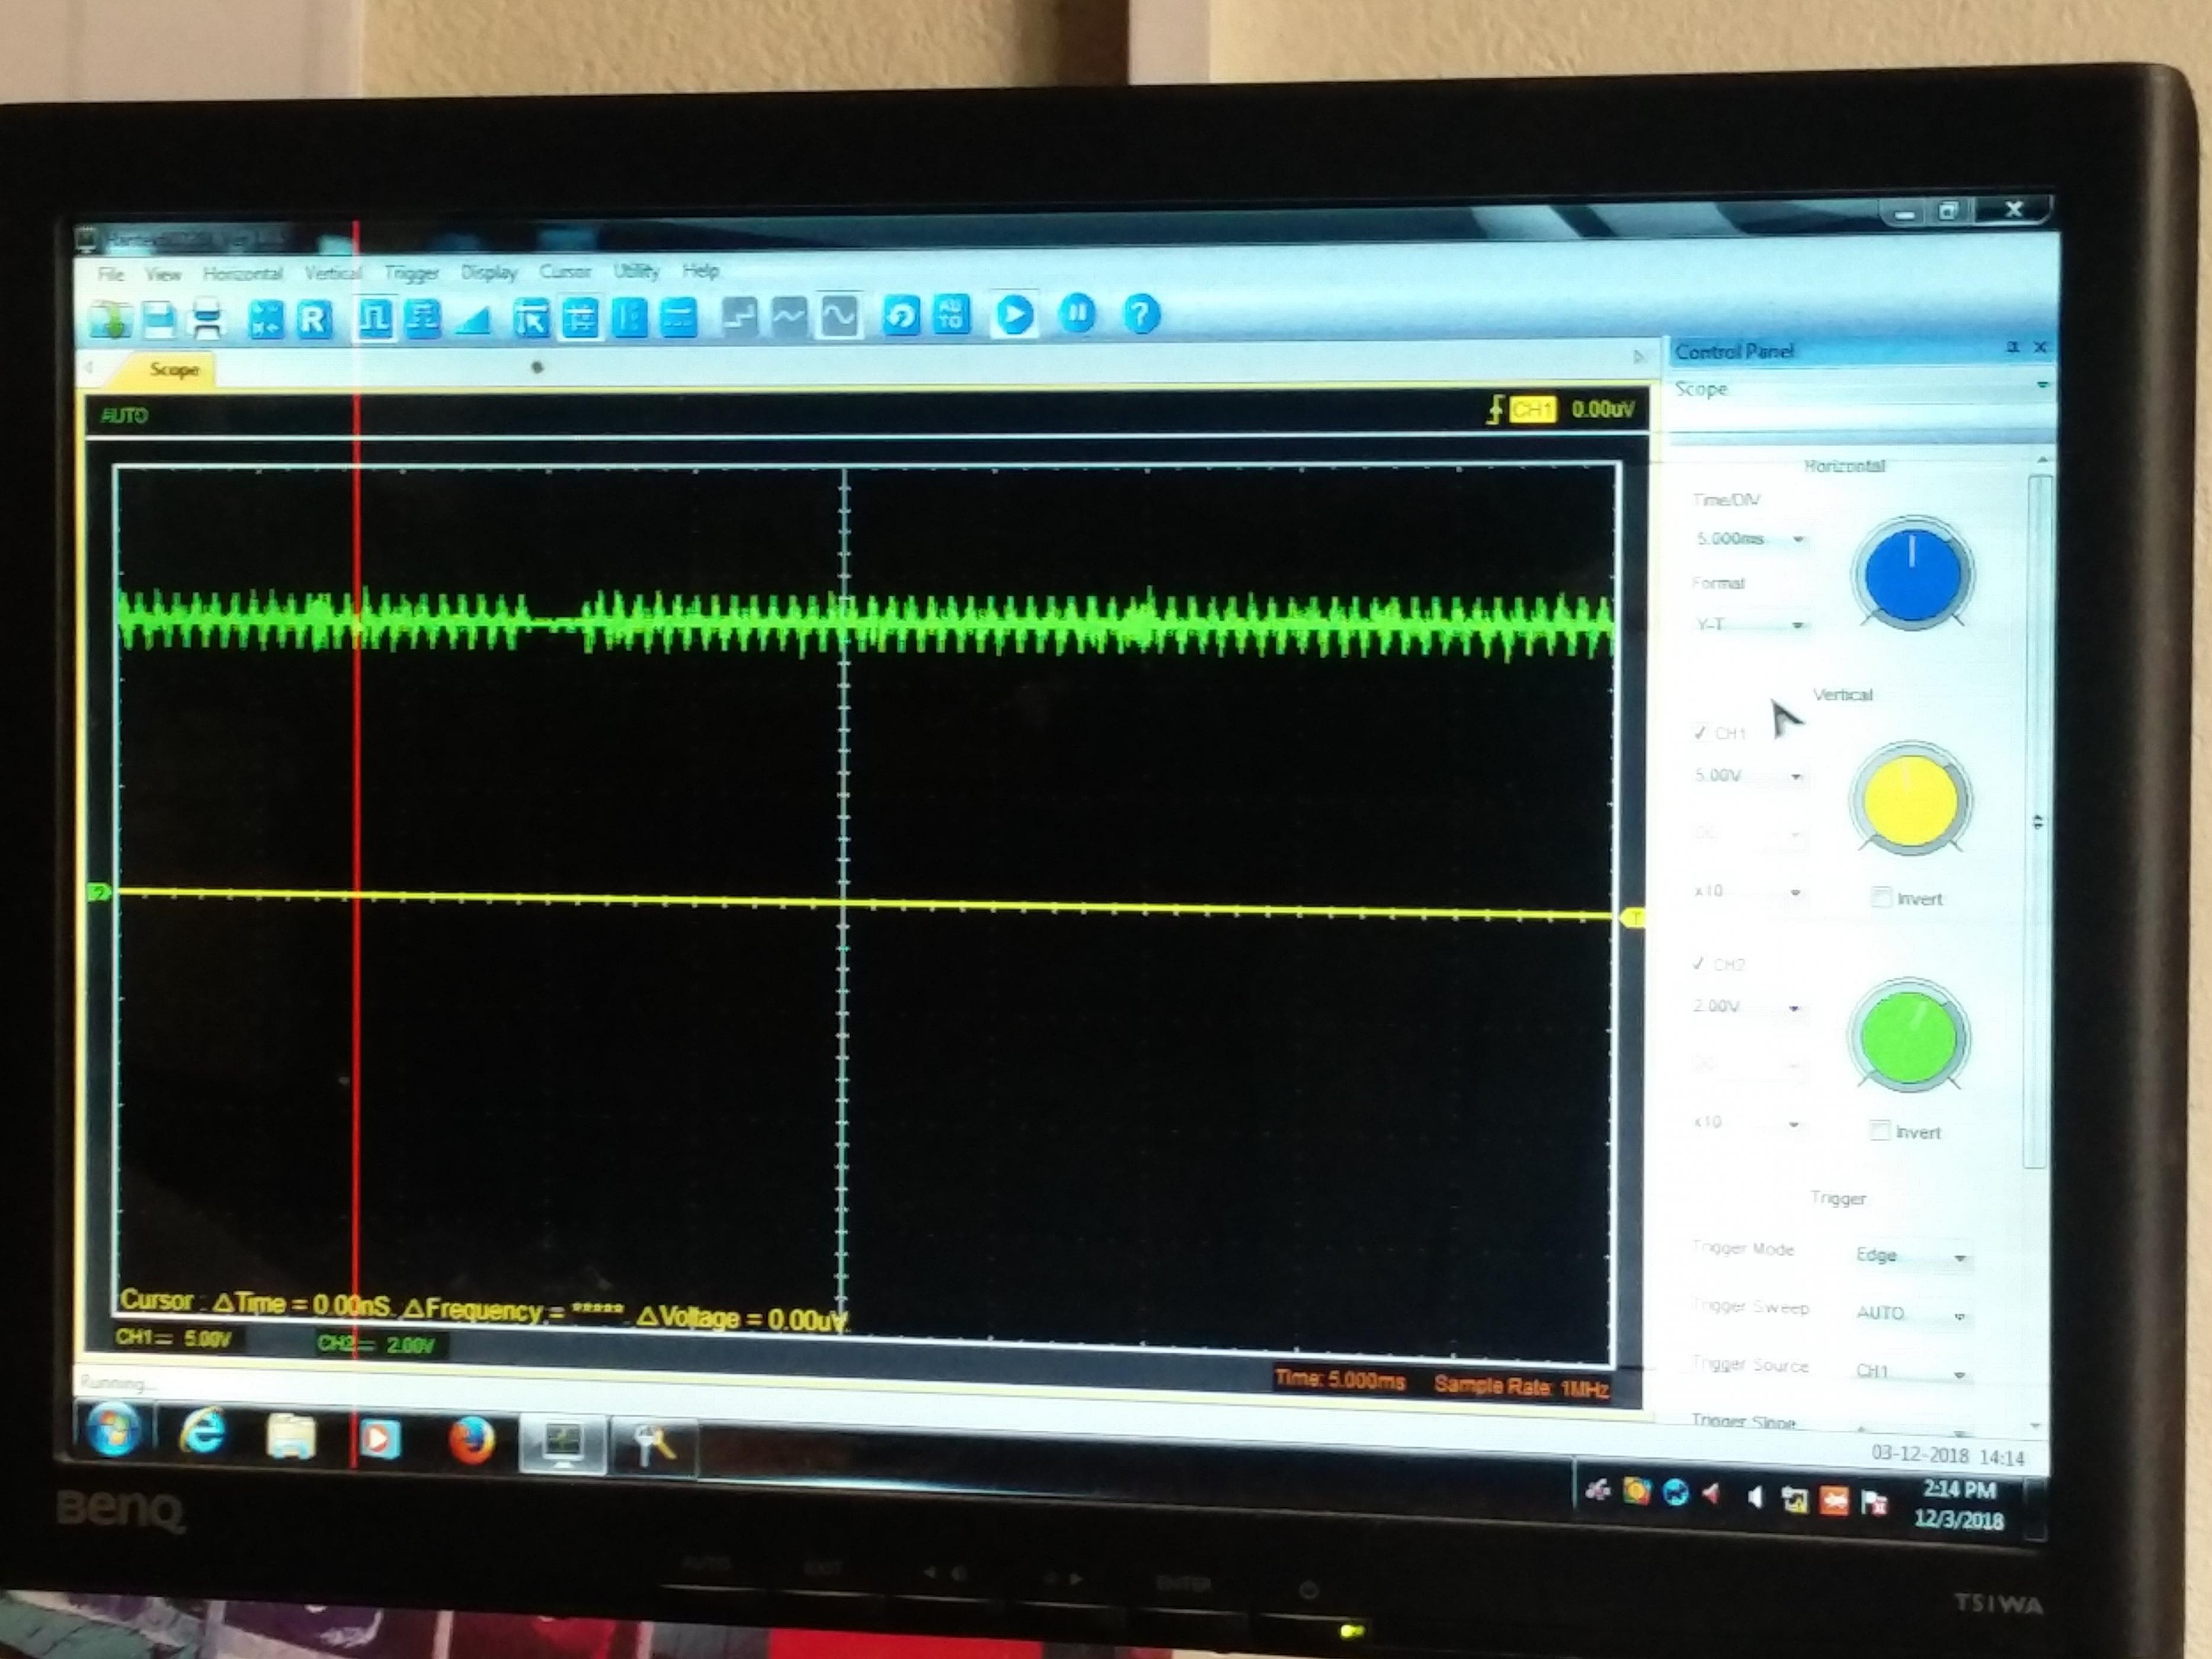Toggle the CH2 channel checkbox
Screen dimensions: 2212x1659
point(1698,964)
